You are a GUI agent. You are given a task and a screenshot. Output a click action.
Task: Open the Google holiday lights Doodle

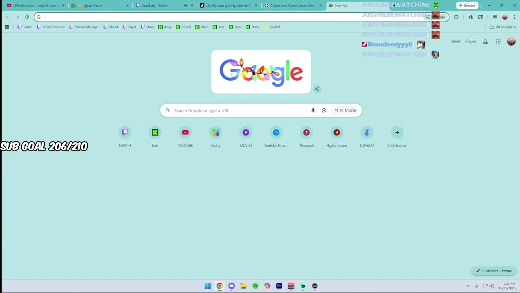point(261,72)
